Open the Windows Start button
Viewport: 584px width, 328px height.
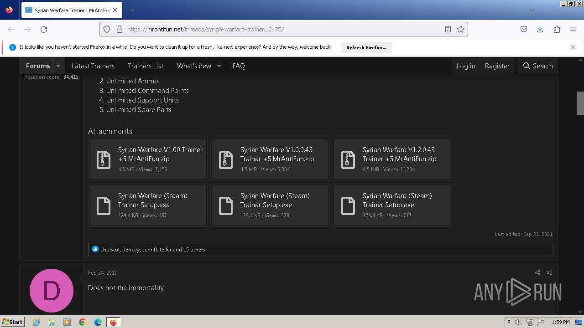click(12, 322)
